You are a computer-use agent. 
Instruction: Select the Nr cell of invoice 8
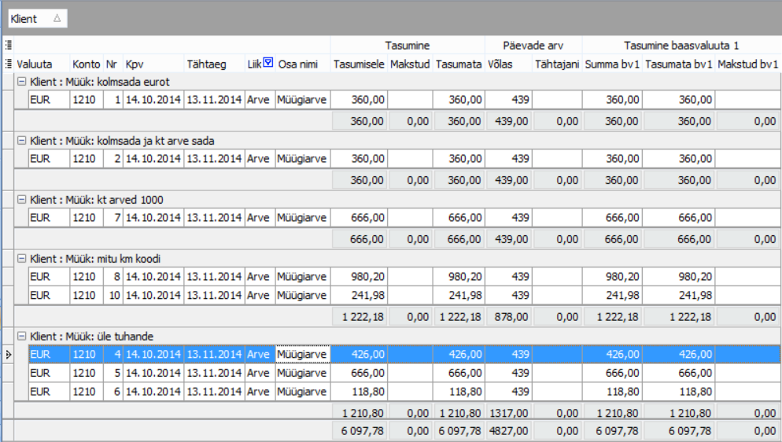(113, 277)
